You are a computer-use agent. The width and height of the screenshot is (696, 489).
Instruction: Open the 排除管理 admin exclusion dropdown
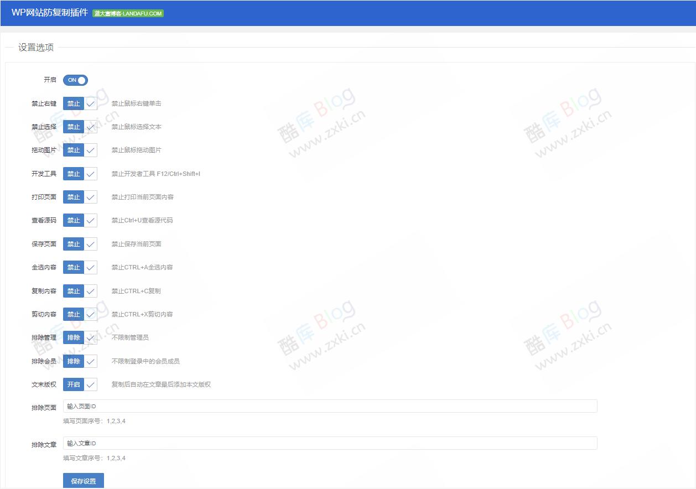tap(80, 337)
